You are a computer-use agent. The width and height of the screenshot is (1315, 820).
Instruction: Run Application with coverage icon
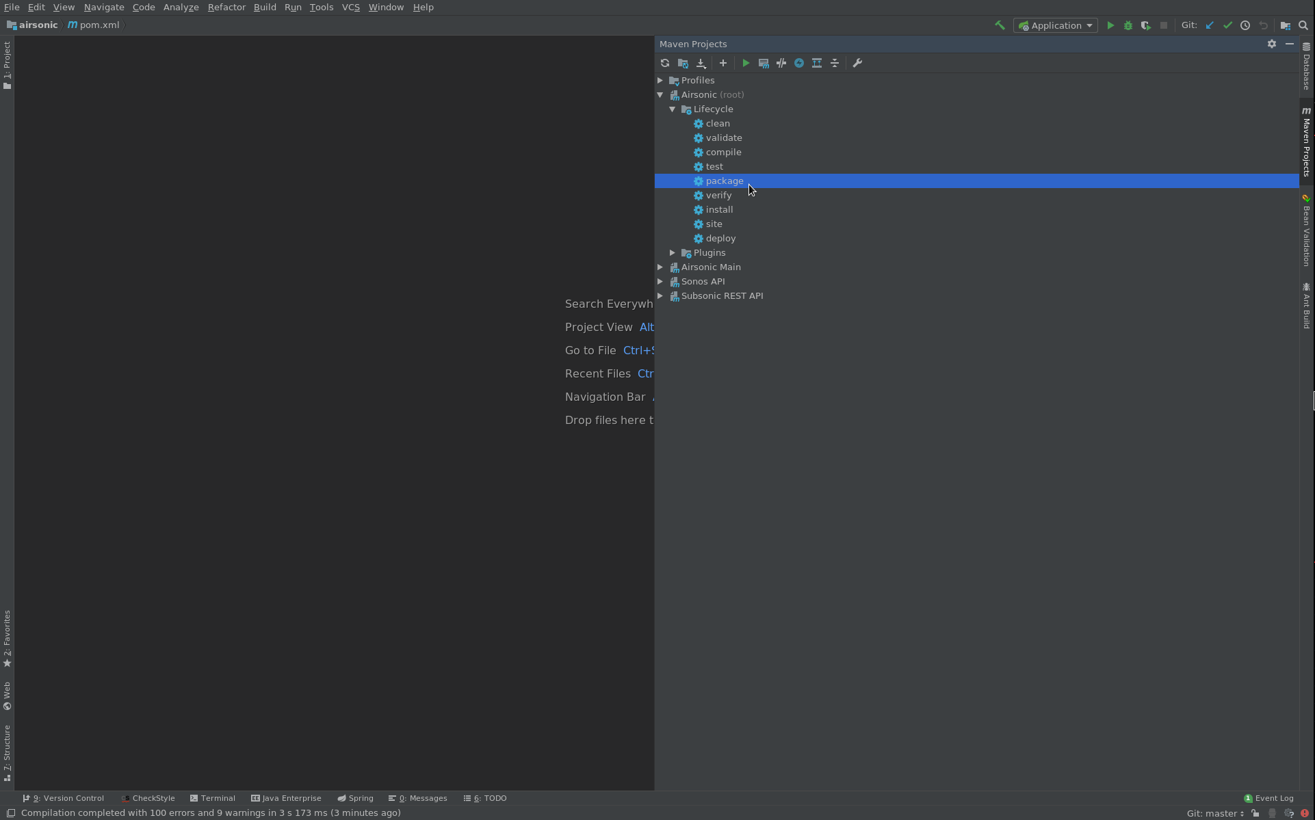click(x=1146, y=25)
